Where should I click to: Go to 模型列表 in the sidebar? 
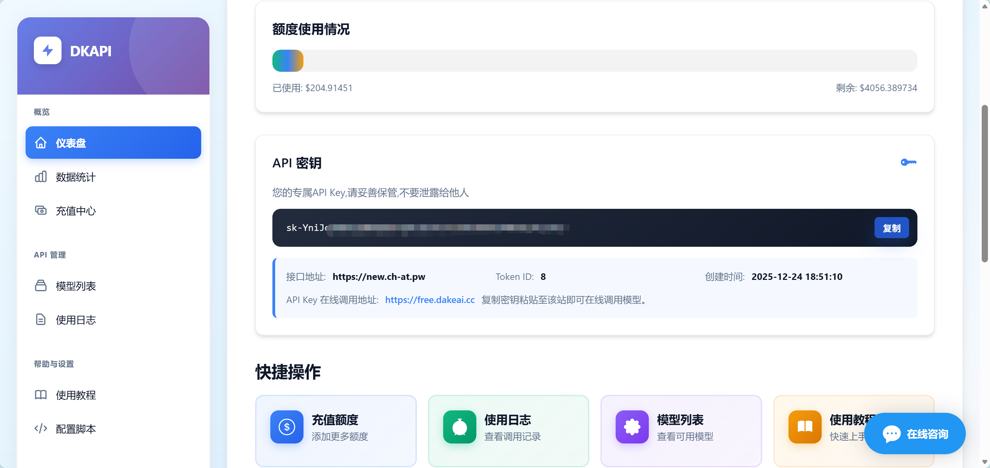click(x=75, y=286)
